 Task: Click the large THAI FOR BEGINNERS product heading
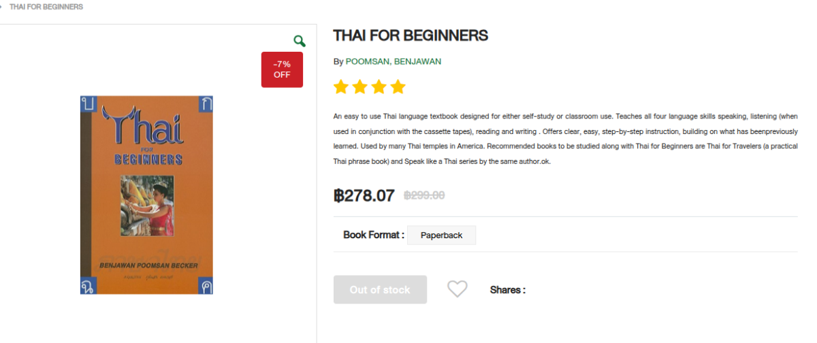411,36
